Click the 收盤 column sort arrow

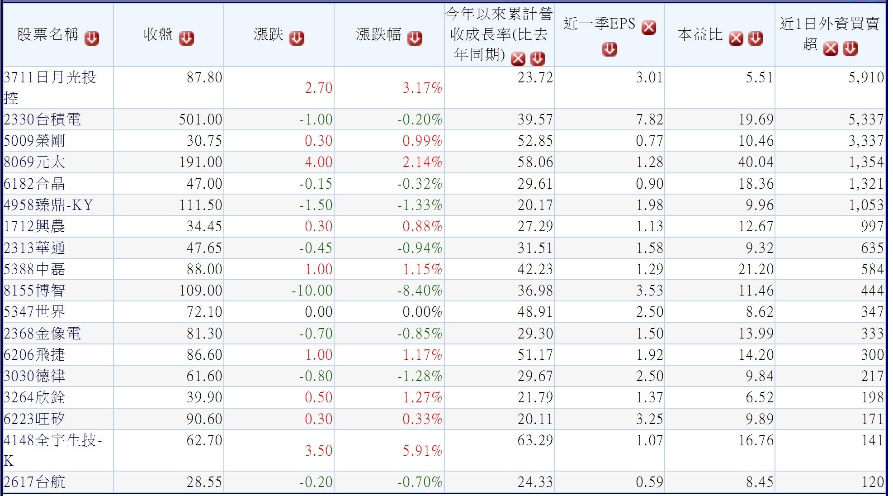click(186, 38)
